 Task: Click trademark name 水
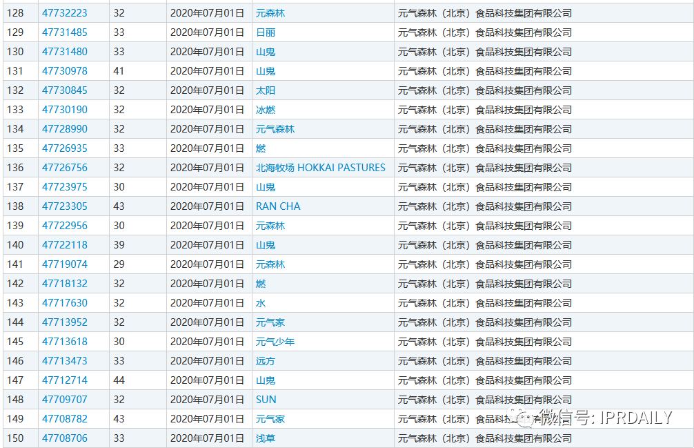click(261, 303)
